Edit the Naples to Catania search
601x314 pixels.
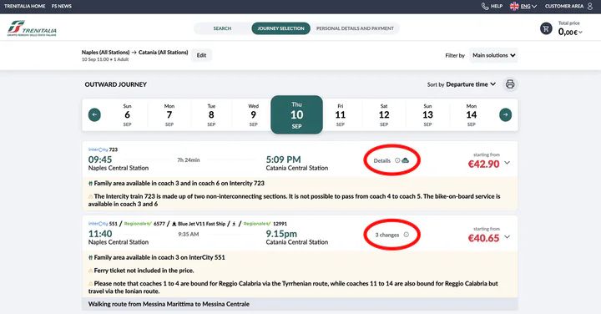202,55
